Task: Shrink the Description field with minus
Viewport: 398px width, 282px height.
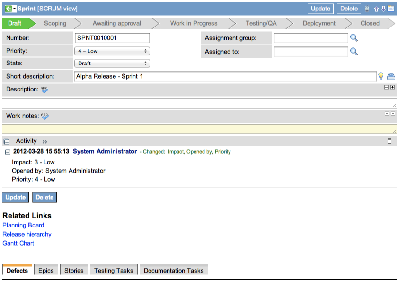Action: [386, 87]
